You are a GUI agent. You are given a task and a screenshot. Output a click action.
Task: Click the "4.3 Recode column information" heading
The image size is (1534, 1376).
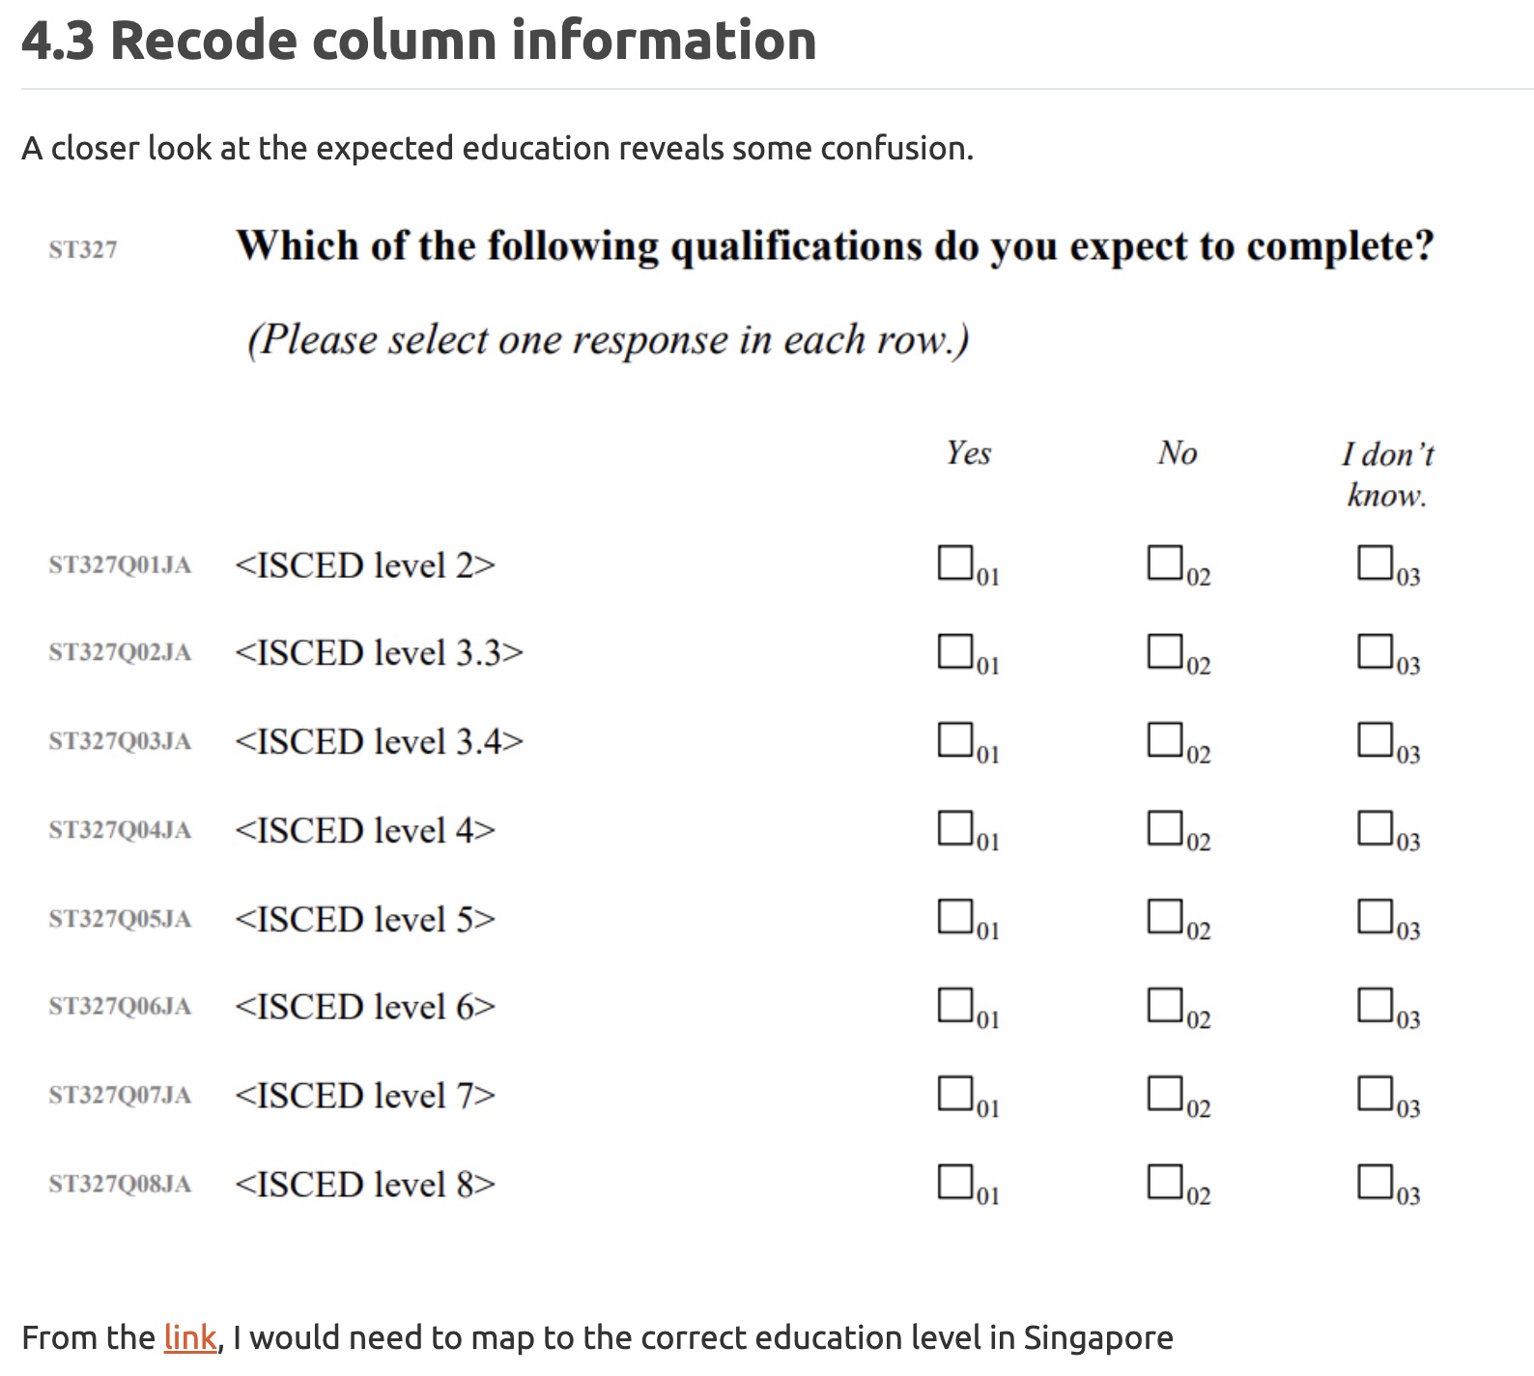(x=418, y=41)
